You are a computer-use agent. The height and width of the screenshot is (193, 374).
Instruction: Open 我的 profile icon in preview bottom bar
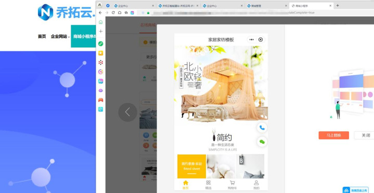[x=256, y=185]
